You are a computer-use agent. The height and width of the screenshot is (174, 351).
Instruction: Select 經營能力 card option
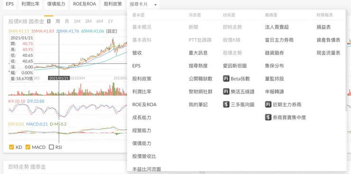coord(142,130)
